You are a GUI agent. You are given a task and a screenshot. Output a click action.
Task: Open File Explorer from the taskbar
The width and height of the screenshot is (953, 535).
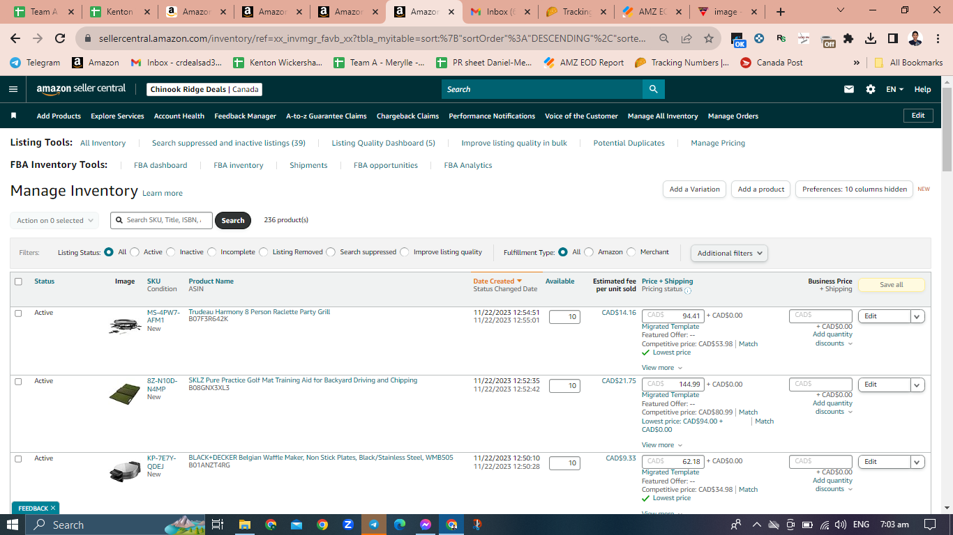tap(244, 525)
